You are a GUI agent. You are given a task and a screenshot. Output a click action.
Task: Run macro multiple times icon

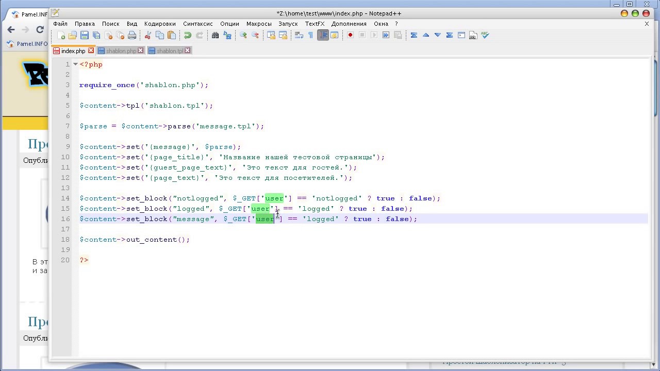click(386, 35)
